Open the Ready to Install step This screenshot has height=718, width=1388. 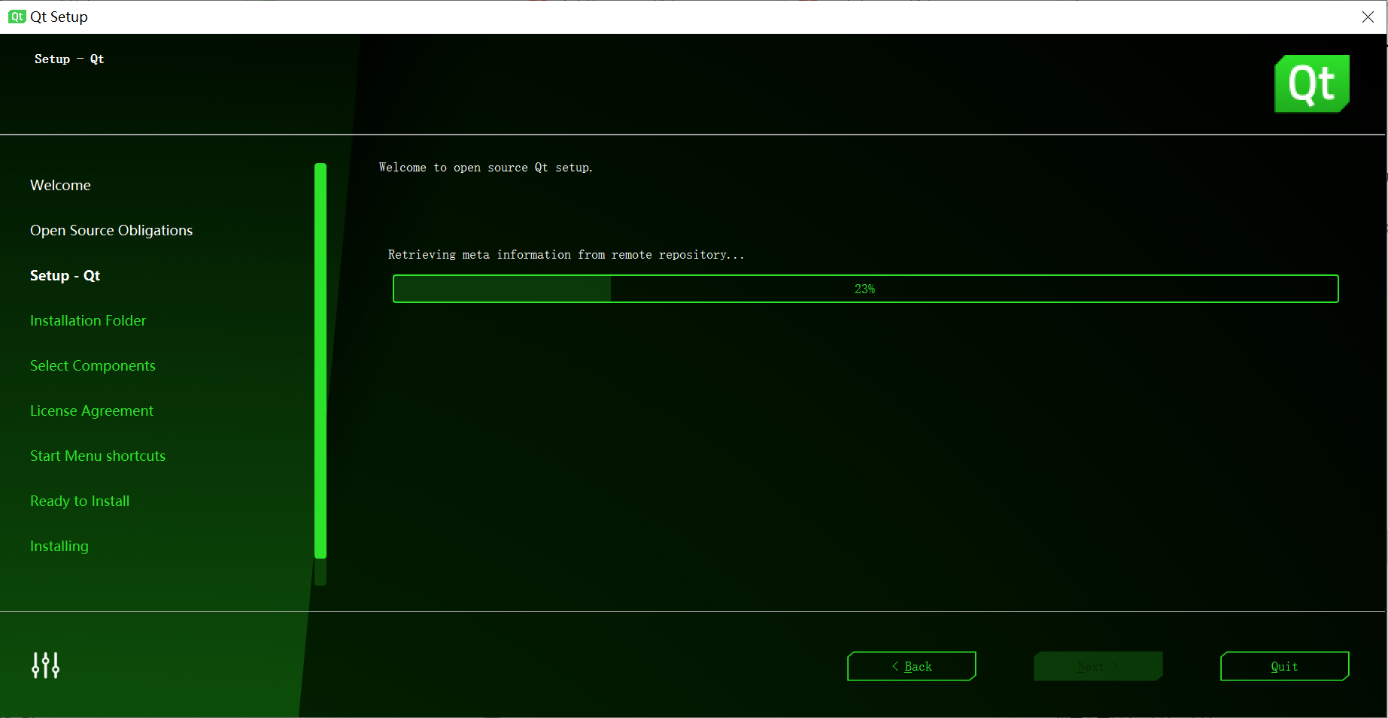point(80,501)
